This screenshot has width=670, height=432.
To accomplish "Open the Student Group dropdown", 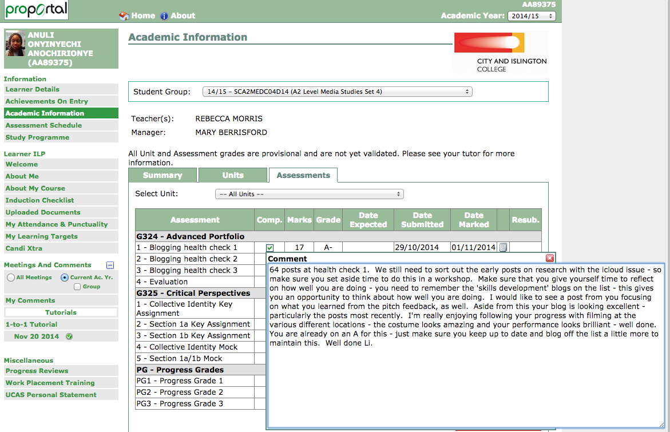I will [x=337, y=92].
